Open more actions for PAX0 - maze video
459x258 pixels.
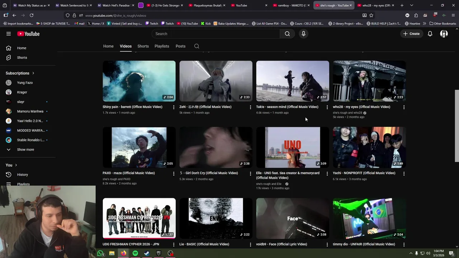(x=174, y=173)
